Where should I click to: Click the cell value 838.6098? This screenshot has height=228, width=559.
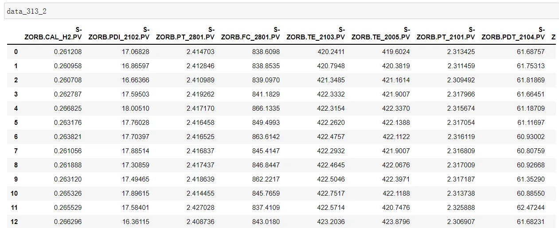pos(266,52)
